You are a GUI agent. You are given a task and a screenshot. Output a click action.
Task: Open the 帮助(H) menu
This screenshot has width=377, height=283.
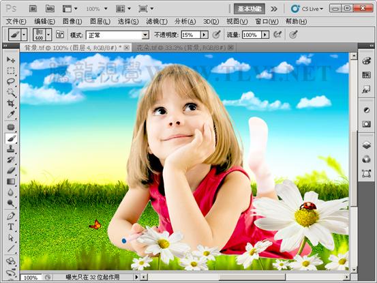coord(296,21)
